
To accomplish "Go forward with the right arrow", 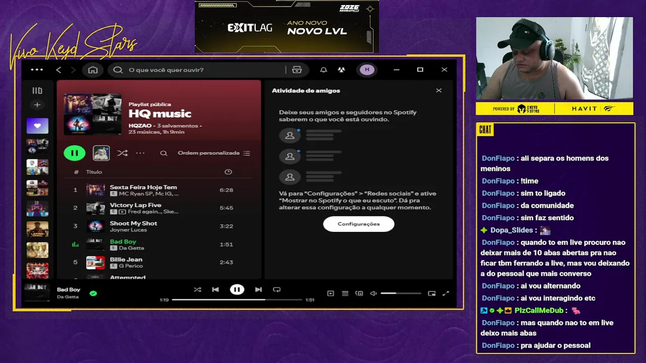I will [73, 70].
